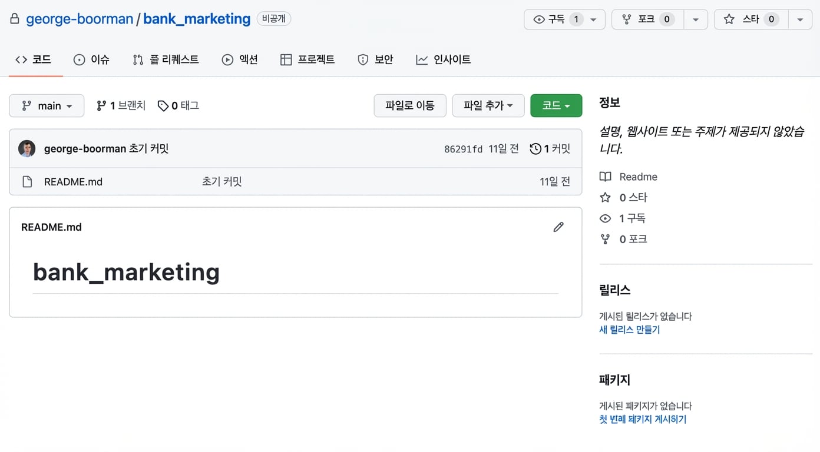
Task: Switch to the 풀 리퀘스트 tab
Action: 166,59
